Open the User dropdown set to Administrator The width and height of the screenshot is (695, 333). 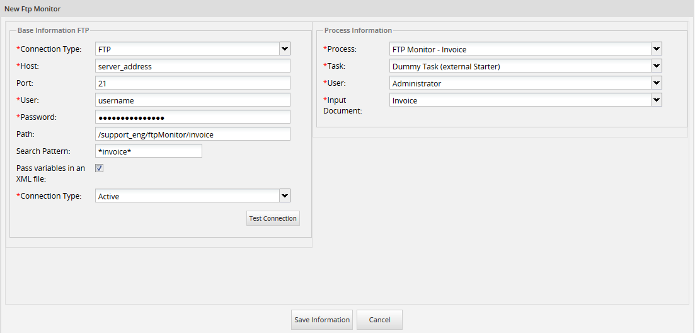[525, 83]
